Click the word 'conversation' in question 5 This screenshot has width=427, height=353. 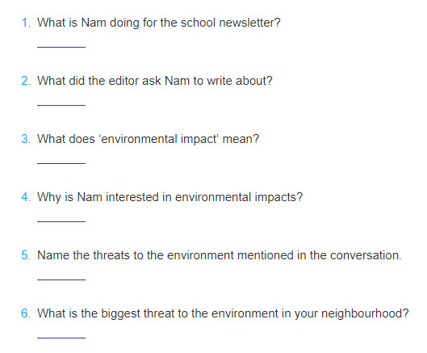(x=365, y=255)
